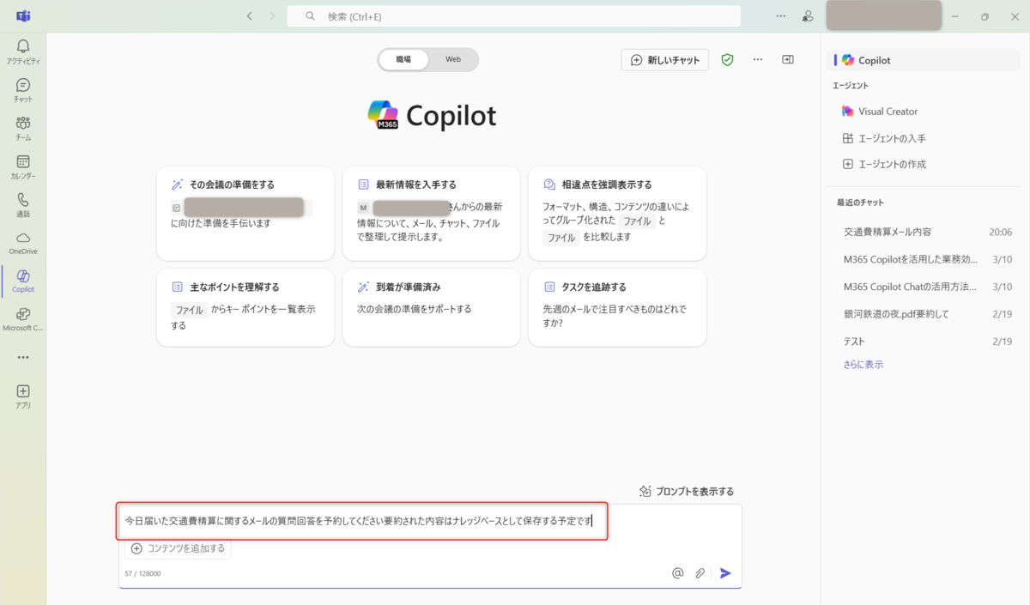Collapse the side panel with the panel icon
The height and width of the screenshot is (605, 1030).
point(788,60)
